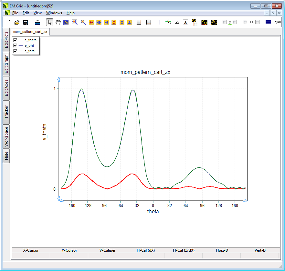Select the arrow pointer tool
The image size is (285, 271).
pyautogui.click(x=50, y=22)
